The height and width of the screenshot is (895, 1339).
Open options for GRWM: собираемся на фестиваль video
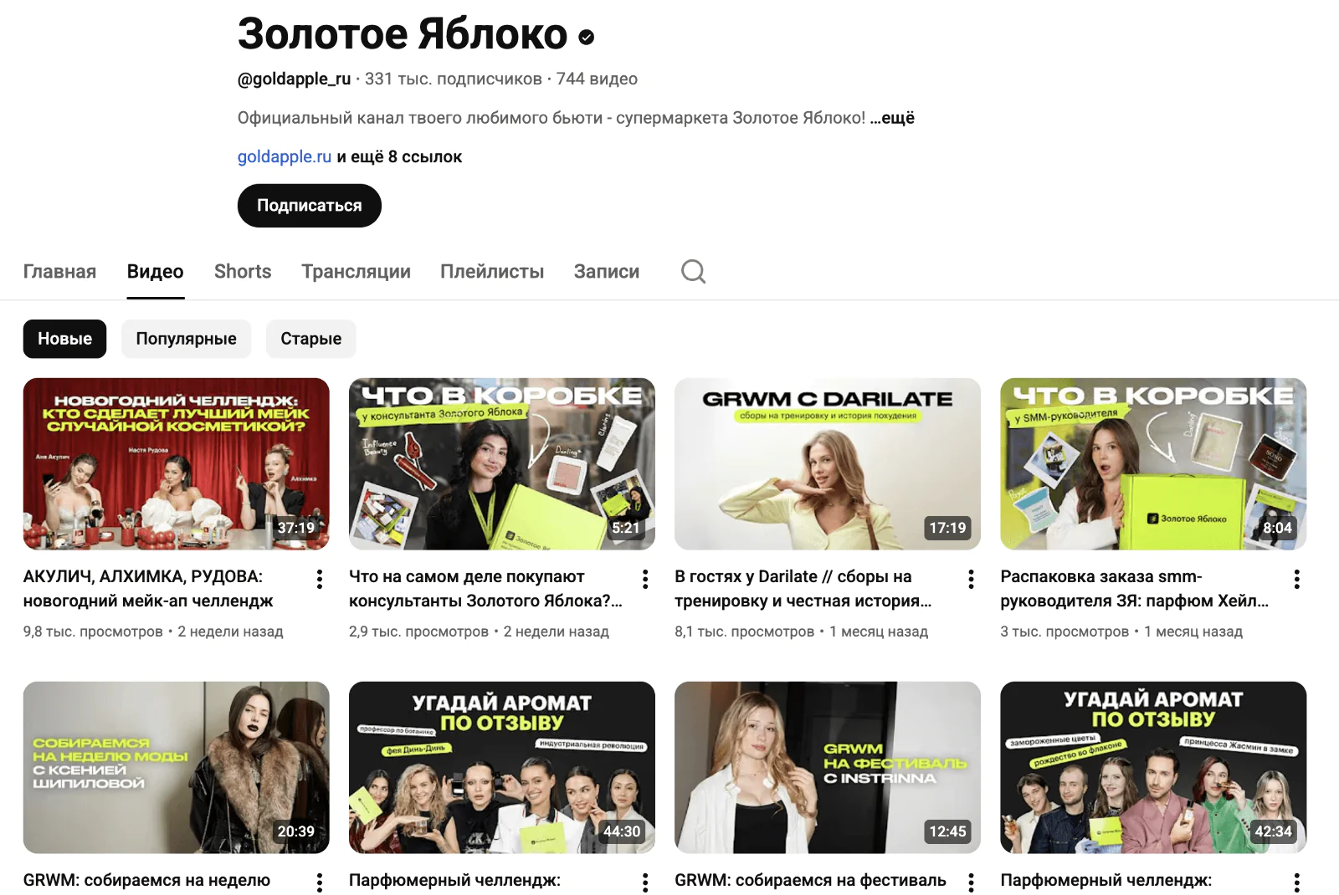tap(971, 882)
